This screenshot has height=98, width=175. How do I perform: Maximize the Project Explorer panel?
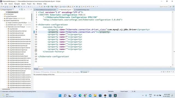[31, 10]
